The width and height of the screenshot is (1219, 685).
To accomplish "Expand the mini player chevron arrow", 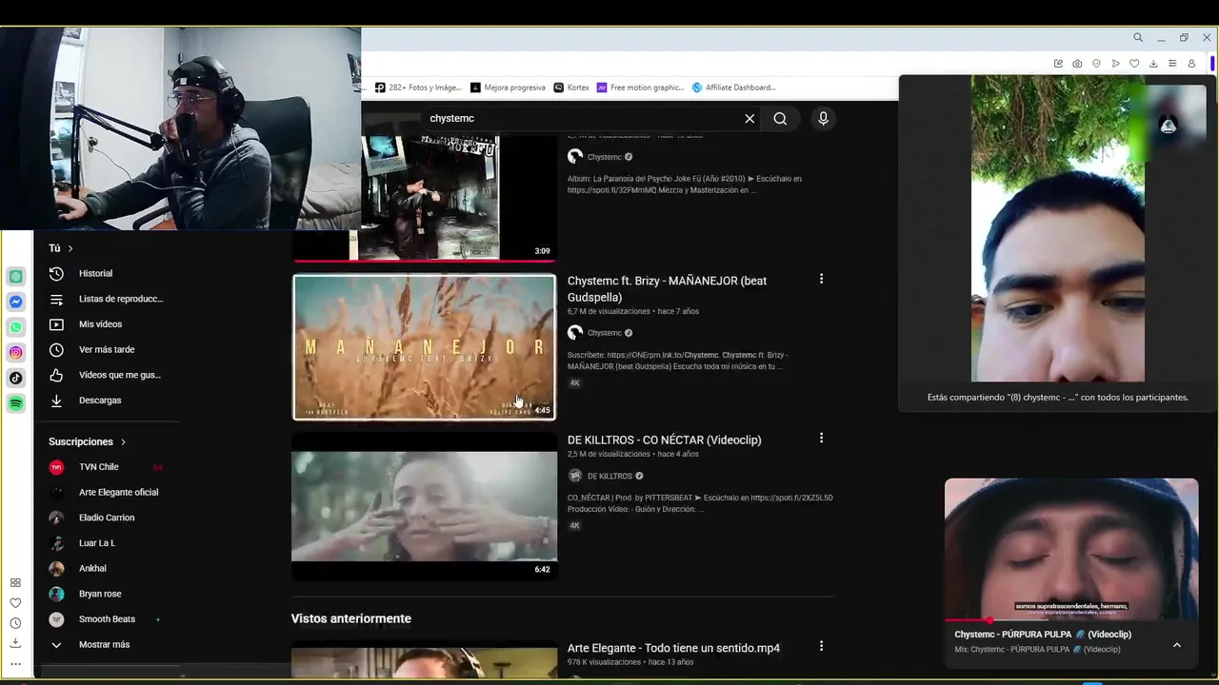I will [1177, 644].
